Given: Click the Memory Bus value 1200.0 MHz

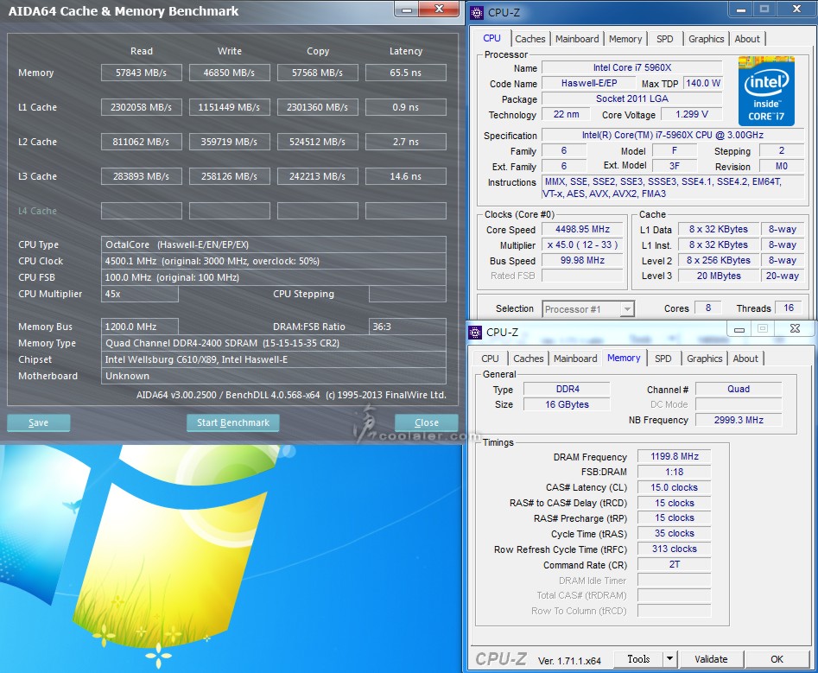Looking at the screenshot, I should coord(140,327).
